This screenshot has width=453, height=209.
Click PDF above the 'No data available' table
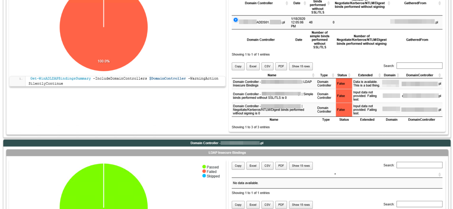pos(281,166)
